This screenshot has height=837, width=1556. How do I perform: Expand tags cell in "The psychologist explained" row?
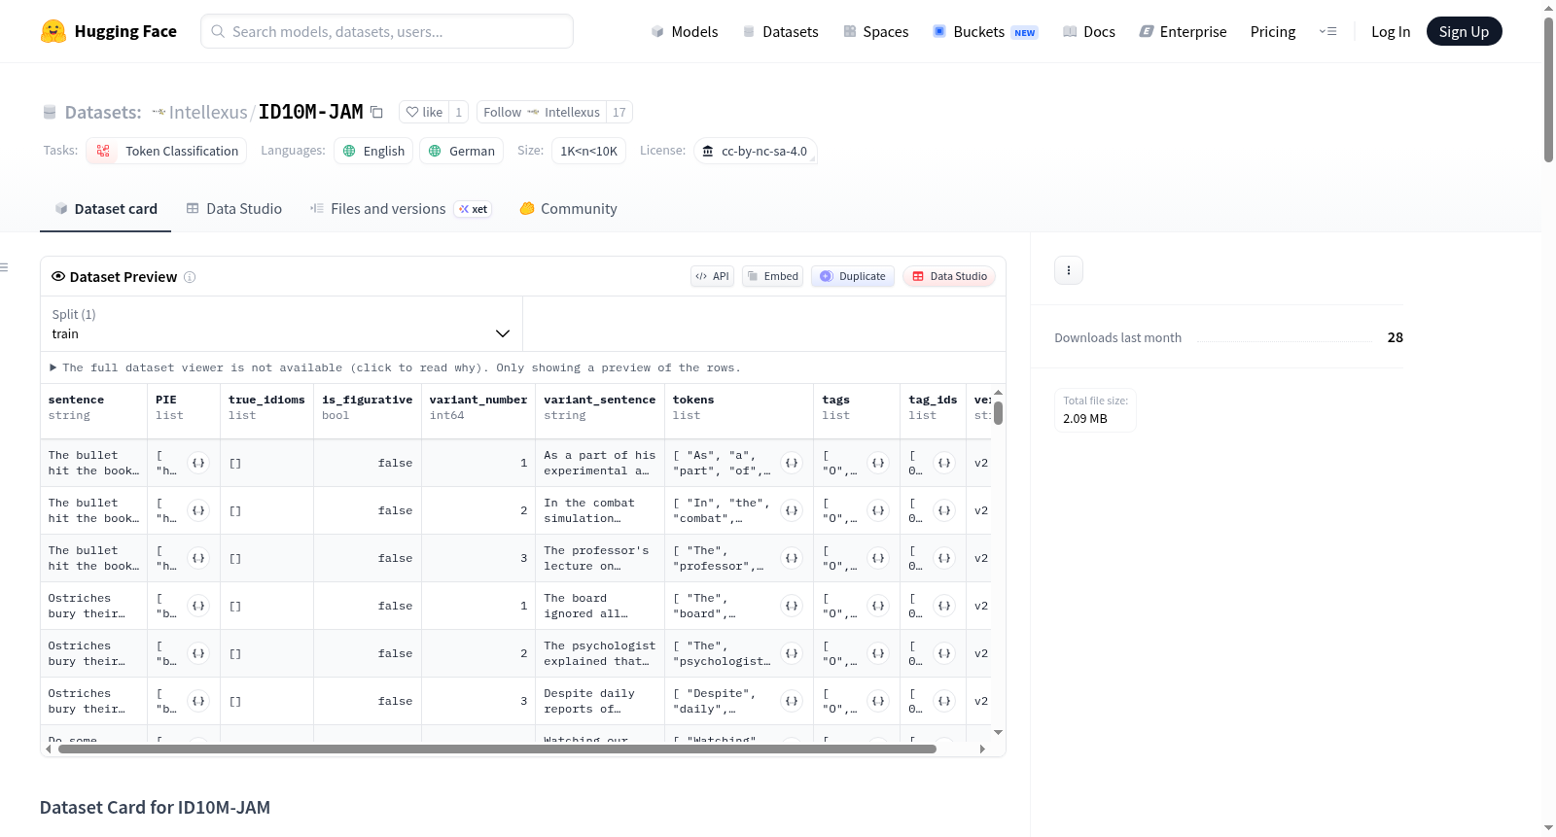click(878, 653)
